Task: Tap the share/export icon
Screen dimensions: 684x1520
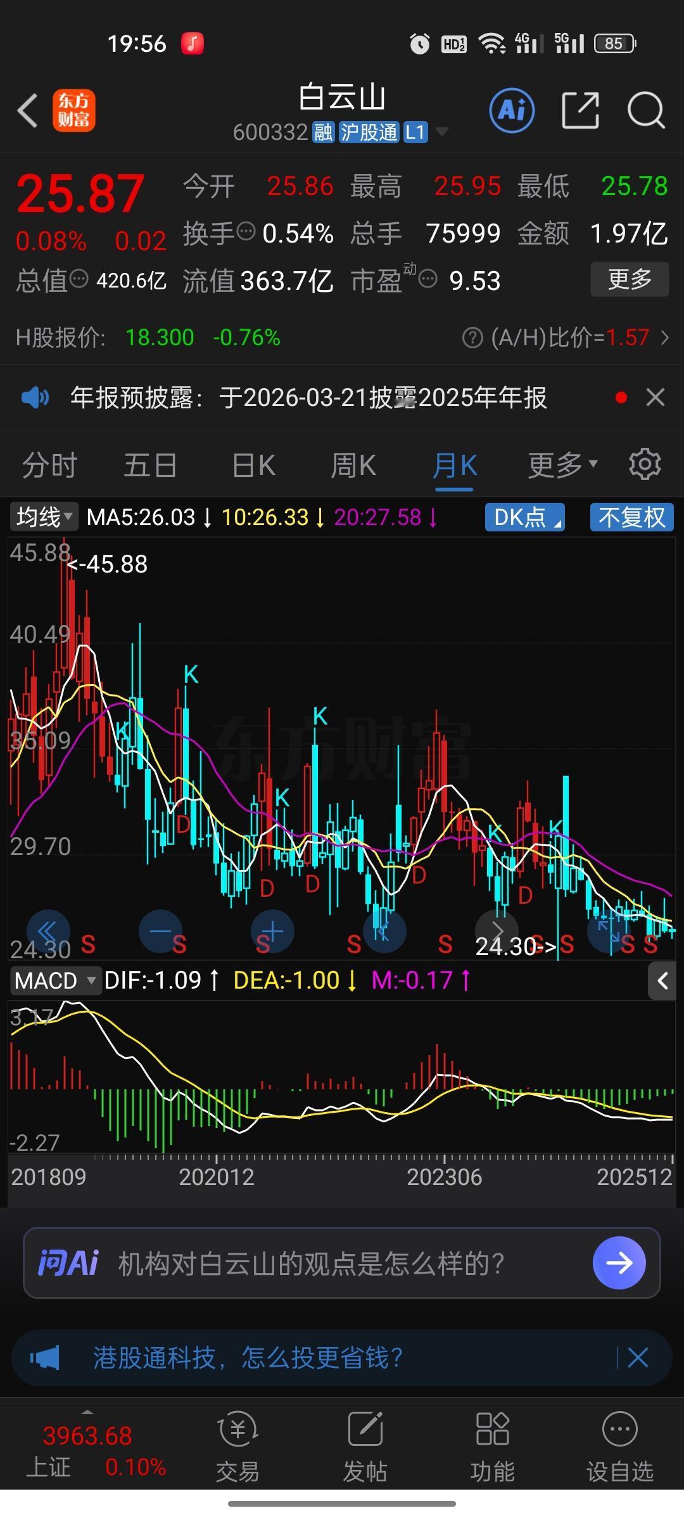Action: 580,110
